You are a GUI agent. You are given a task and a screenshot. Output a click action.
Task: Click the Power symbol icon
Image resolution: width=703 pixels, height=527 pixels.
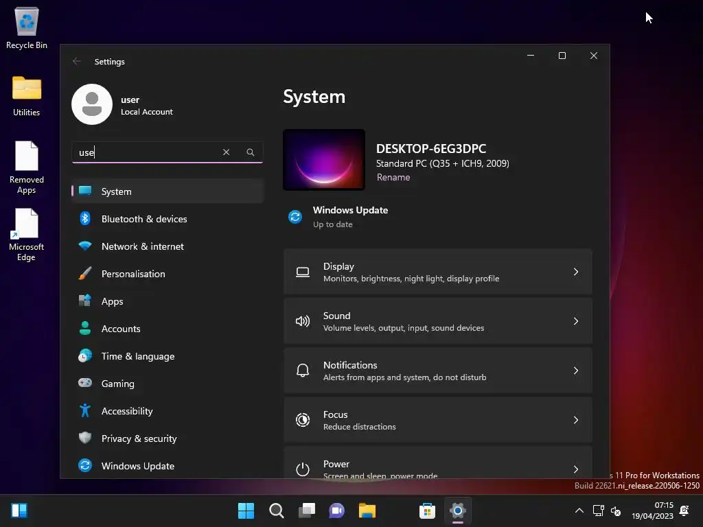303,469
